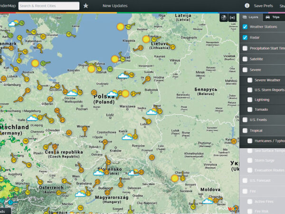Toggle the Tropical layer group
Viewport: 285px width, 214px height.
(x=245, y=130)
